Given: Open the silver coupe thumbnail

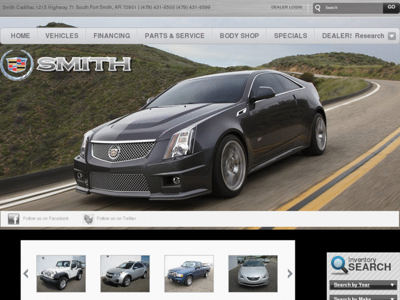Looking at the screenshot, I should [x=253, y=274].
